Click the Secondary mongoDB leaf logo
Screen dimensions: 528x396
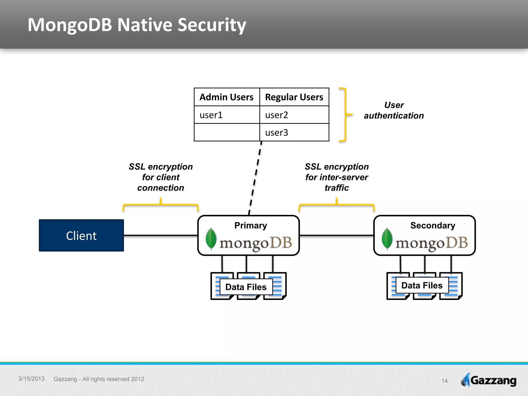(x=387, y=239)
